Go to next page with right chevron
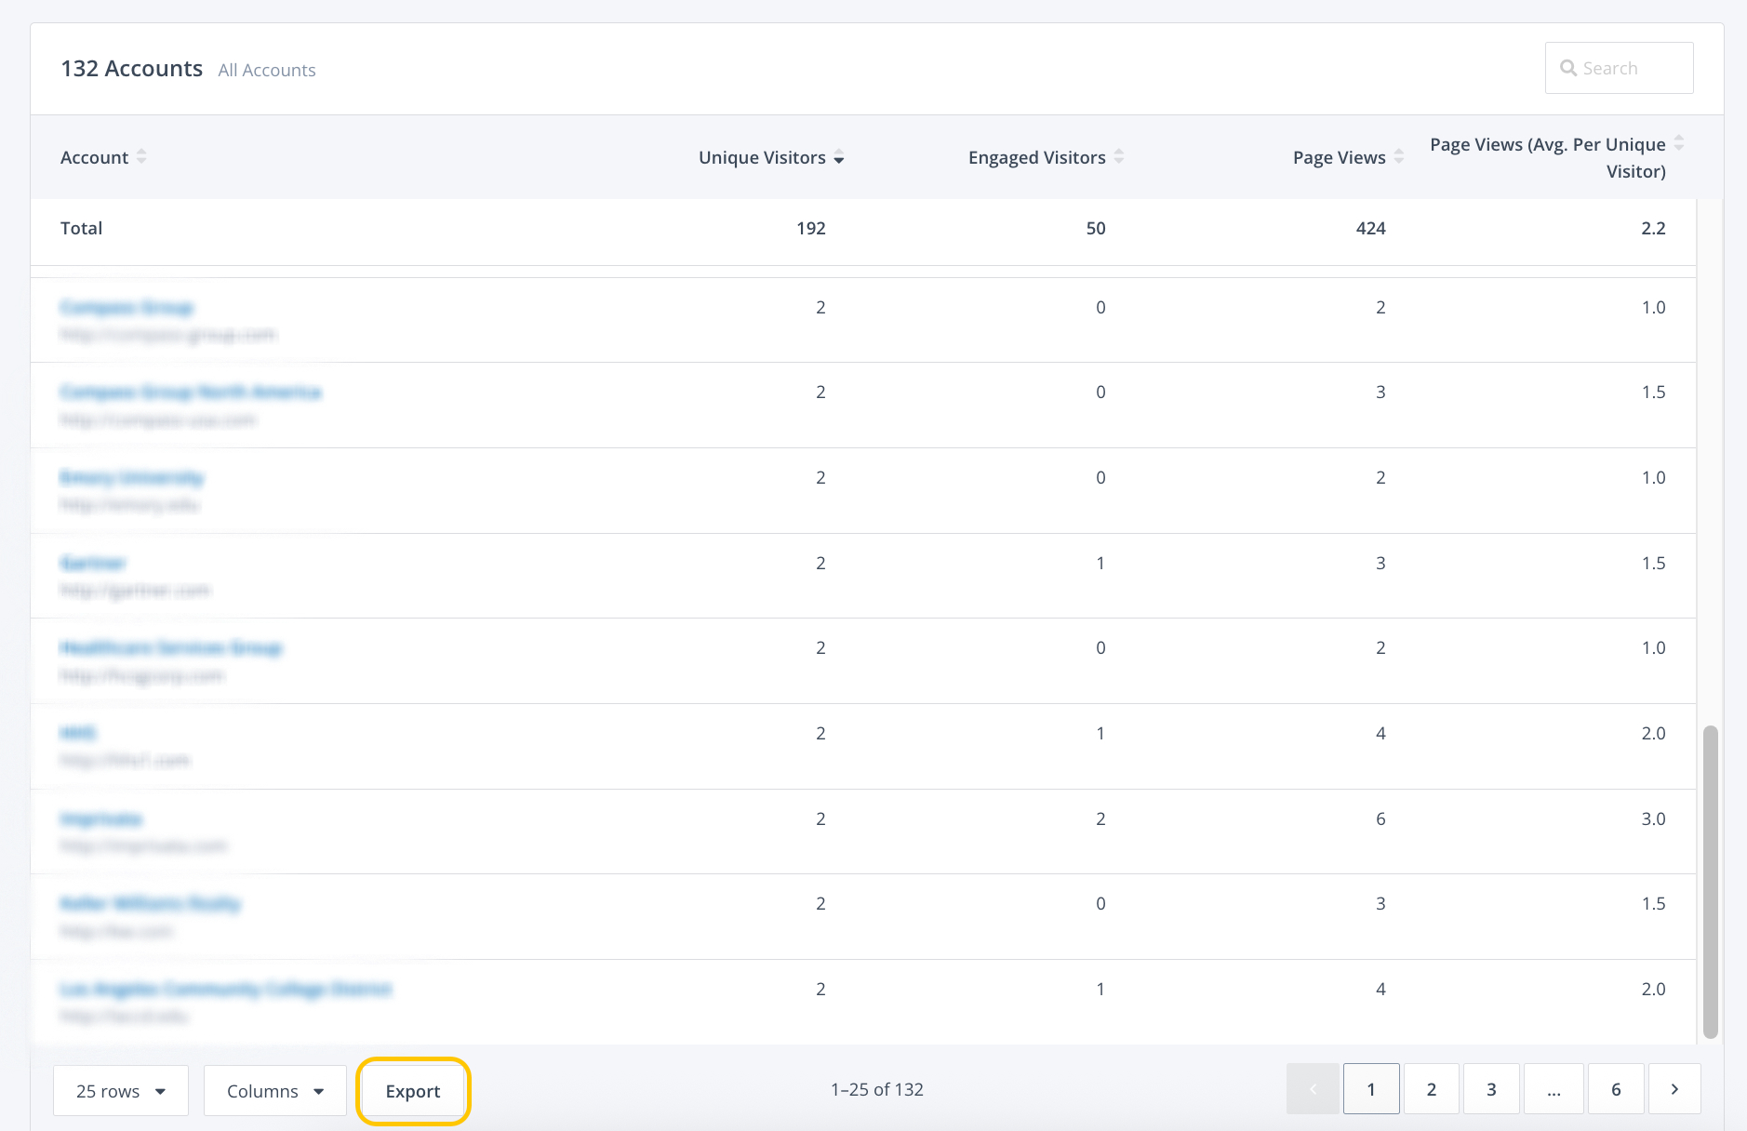Viewport: 1747px width, 1131px height. [x=1674, y=1089]
